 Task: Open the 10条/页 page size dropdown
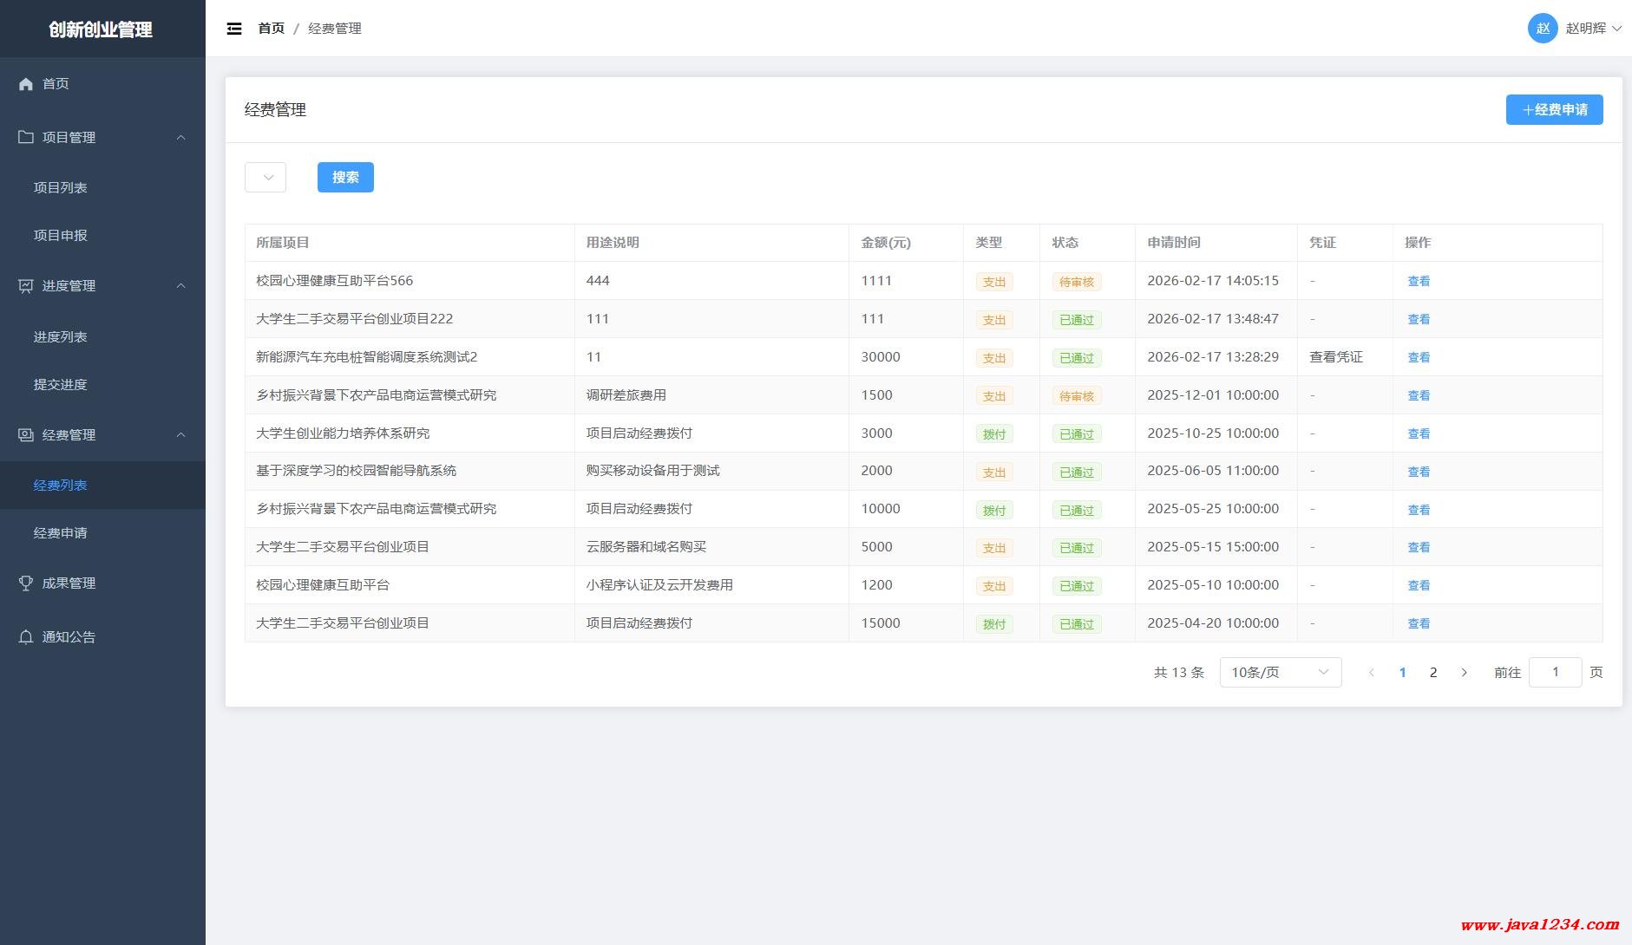(1280, 673)
